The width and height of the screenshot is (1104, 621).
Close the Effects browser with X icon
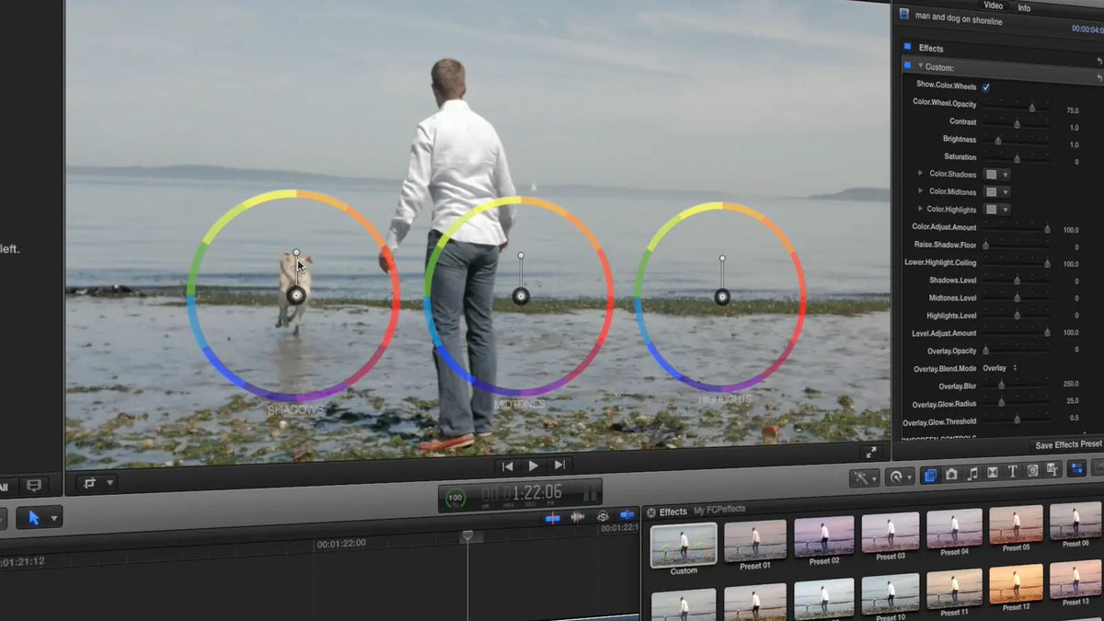(x=650, y=512)
